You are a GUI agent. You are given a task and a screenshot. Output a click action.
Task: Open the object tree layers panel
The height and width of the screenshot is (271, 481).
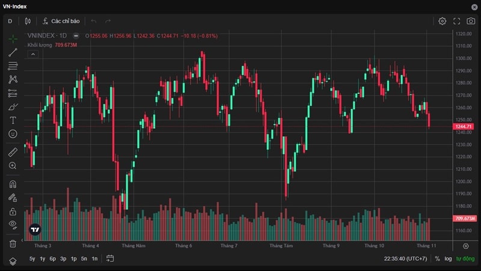pos(13,261)
